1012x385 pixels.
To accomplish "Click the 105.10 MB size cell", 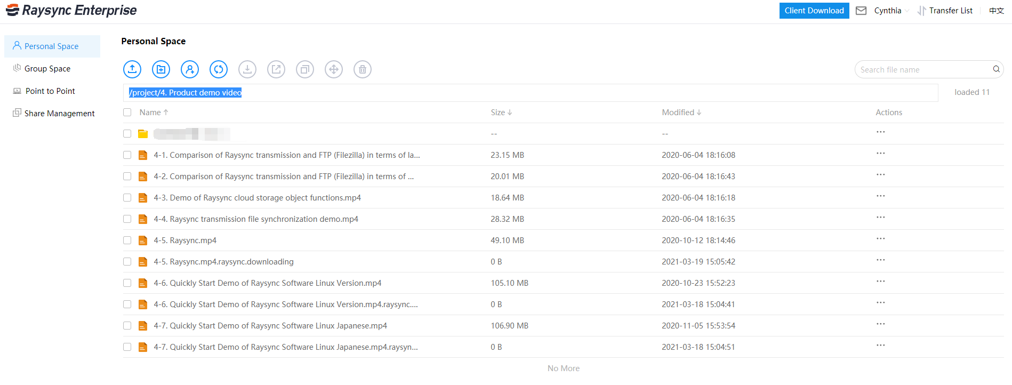I will (x=509, y=283).
